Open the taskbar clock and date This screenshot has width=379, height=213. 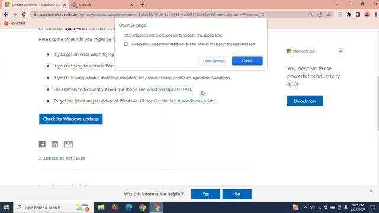tap(358, 208)
